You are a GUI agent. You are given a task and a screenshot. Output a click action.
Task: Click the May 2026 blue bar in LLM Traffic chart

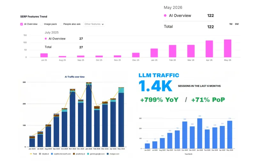pyautogui.click(x=230, y=135)
